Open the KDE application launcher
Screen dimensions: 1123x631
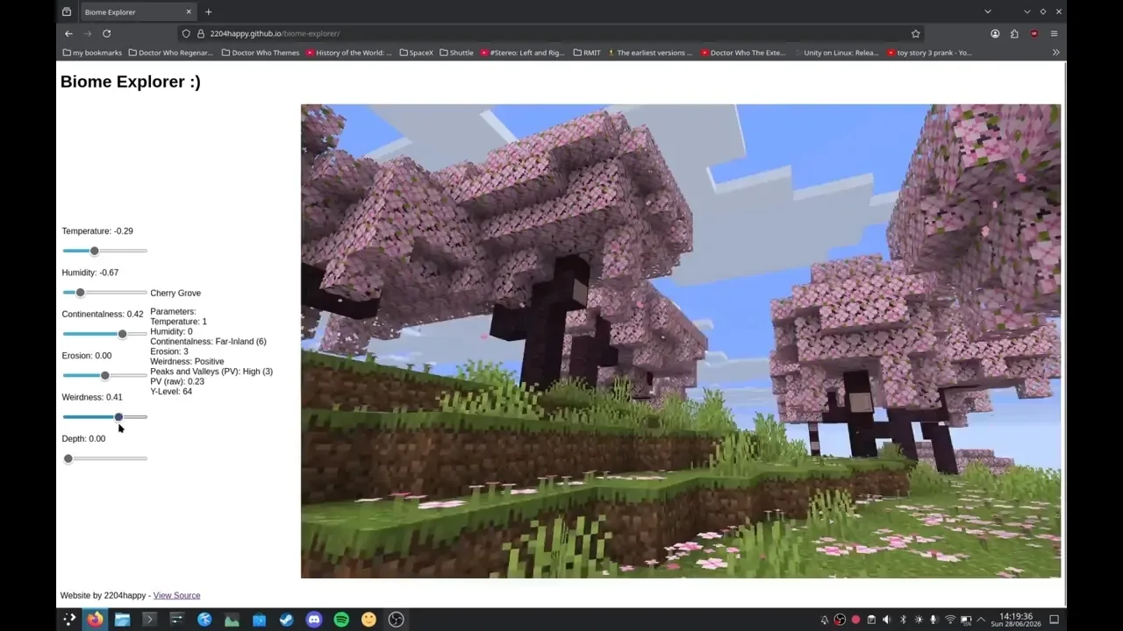68,620
